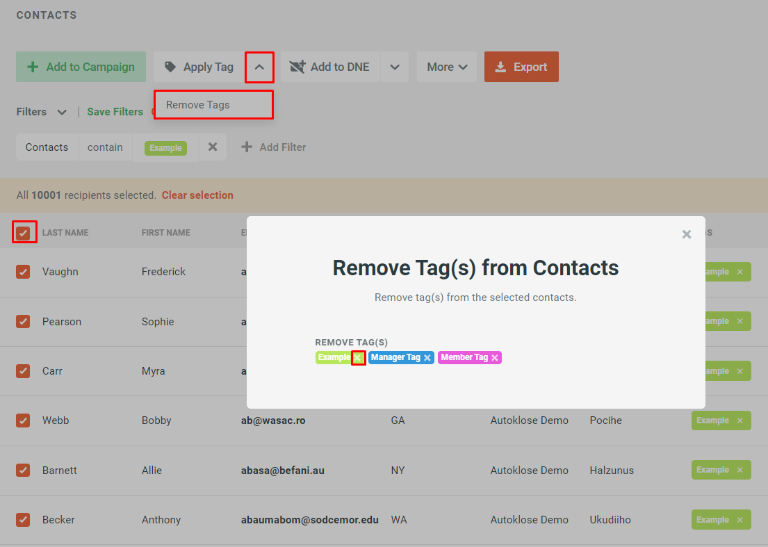
Task: Click the Clear selection link
Action: (x=197, y=195)
